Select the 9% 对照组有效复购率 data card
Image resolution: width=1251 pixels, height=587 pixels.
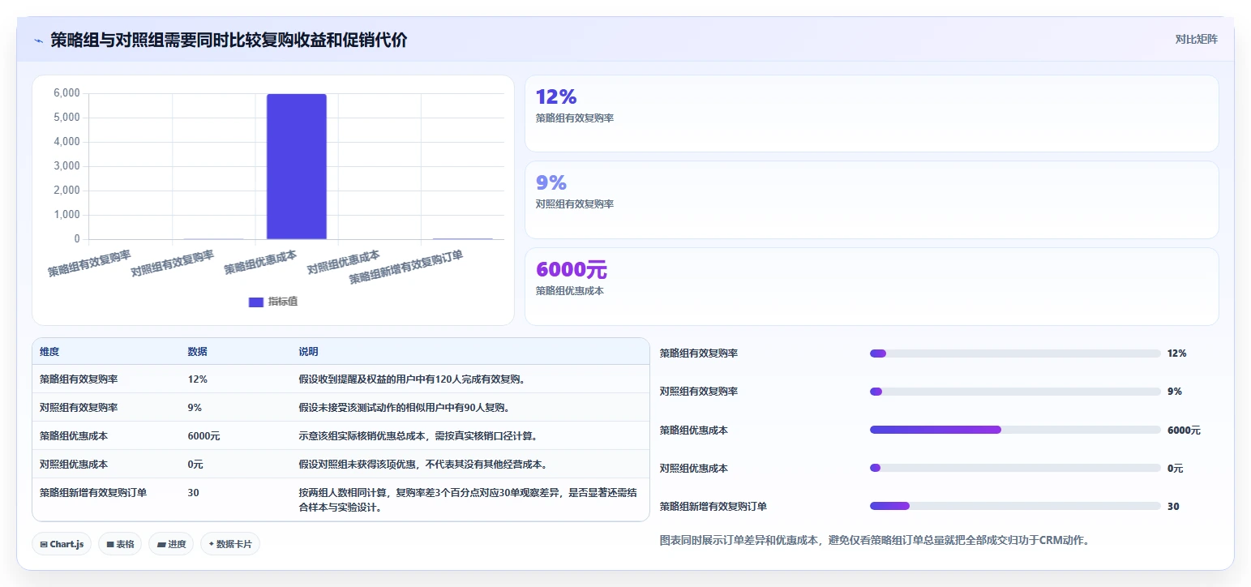coord(872,199)
